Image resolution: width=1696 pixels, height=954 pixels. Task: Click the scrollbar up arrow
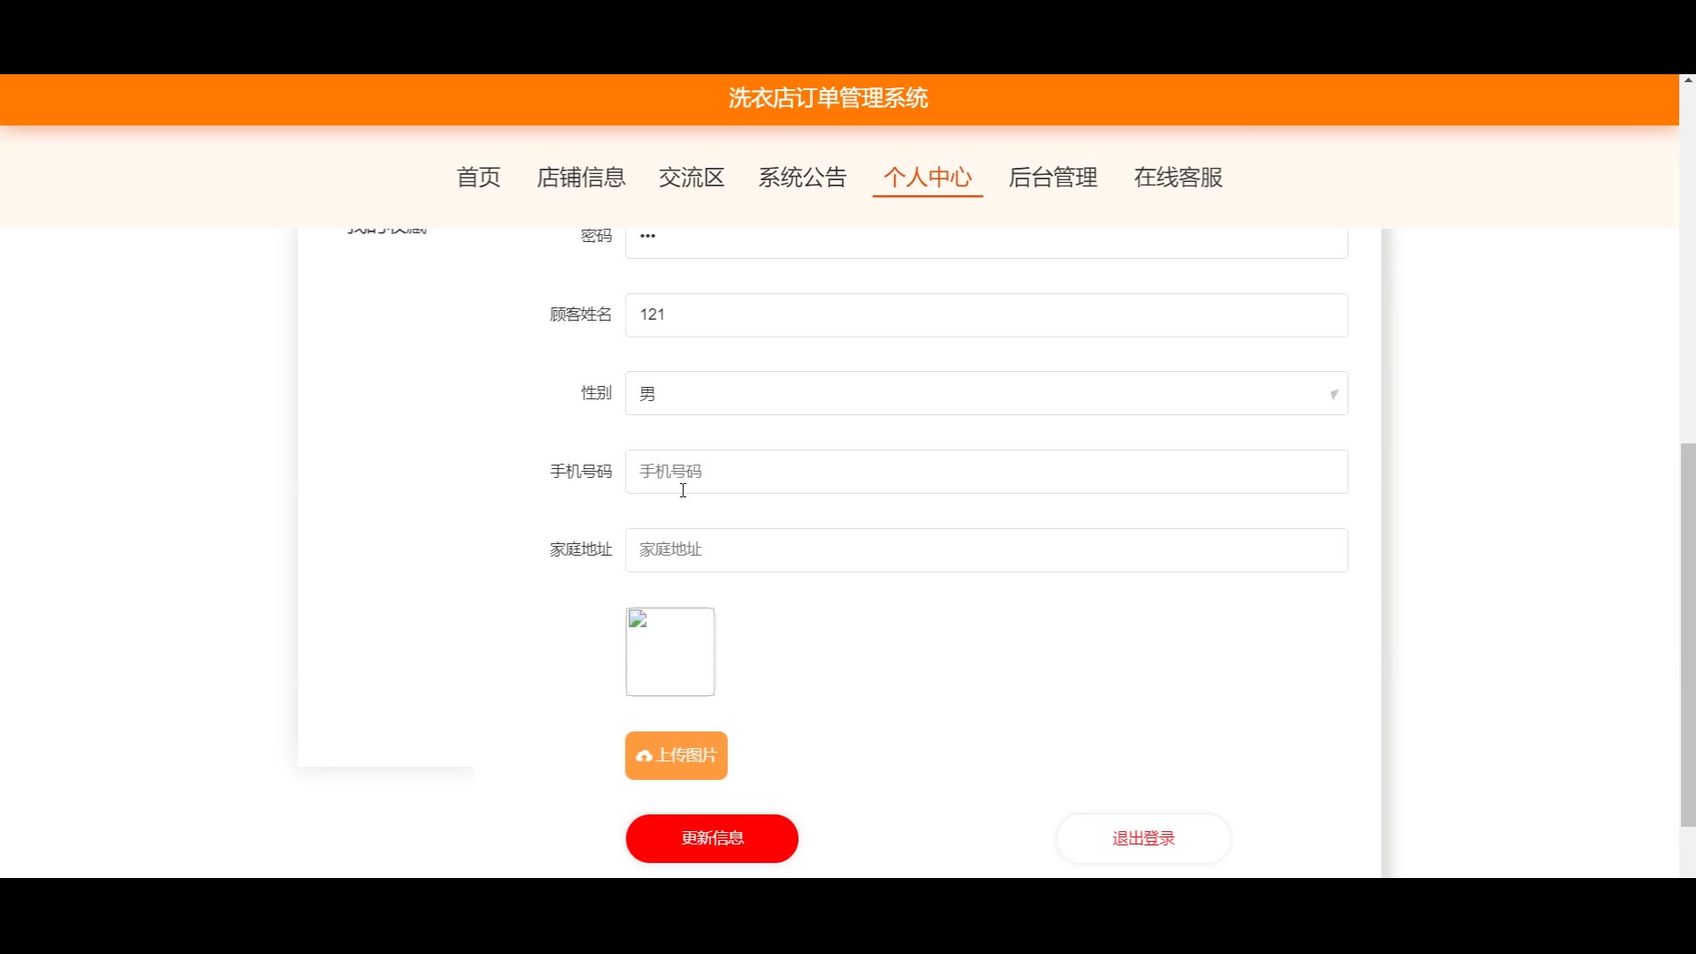coord(1687,80)
